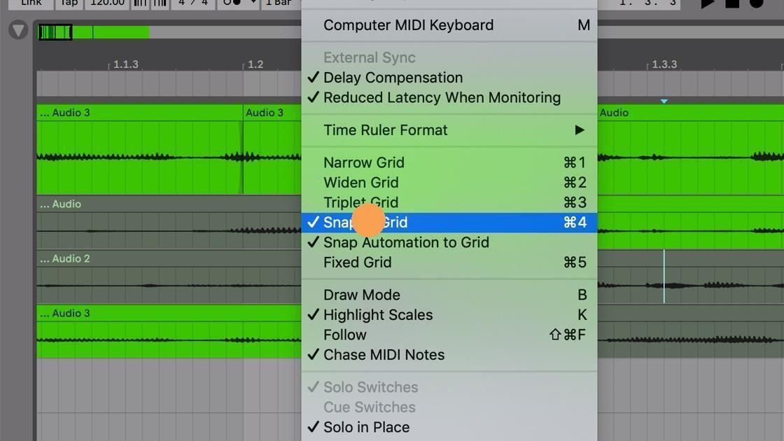Select Snap to Grid menu item
This screenshot has width=784, height=441.
point(365,222)
